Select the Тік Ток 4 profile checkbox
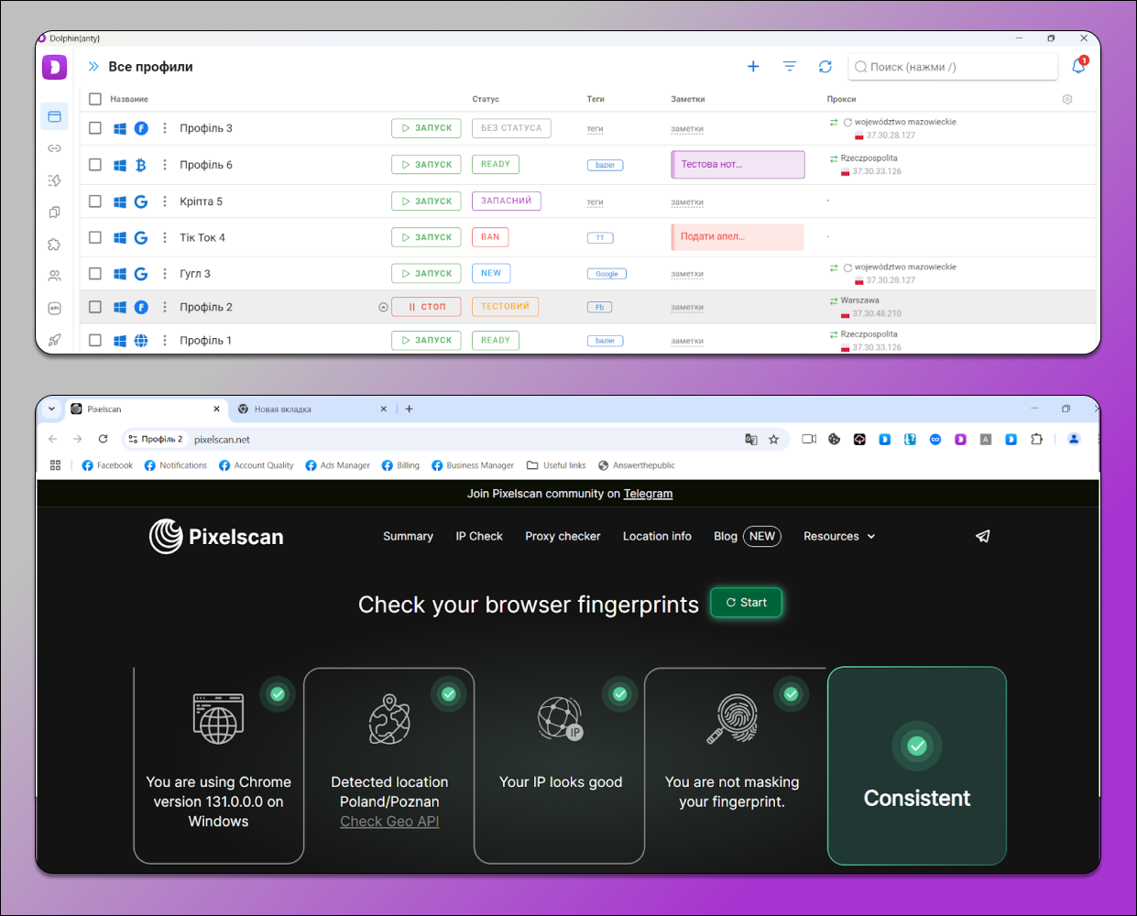Screen dimensions: 1137x916 [95, 237]
